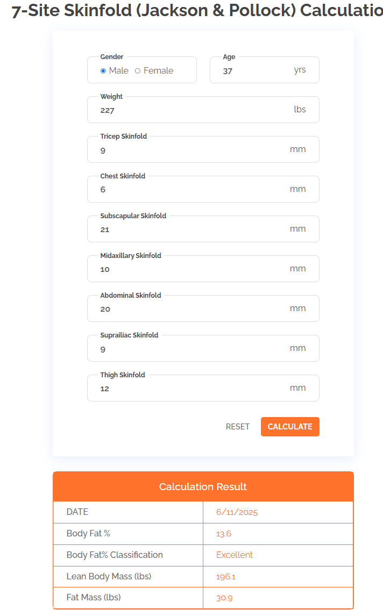The height and width of the screenshot is (610, 383).
Task: Select the Abdominal Skinfold field
Action: coord(203,308)
